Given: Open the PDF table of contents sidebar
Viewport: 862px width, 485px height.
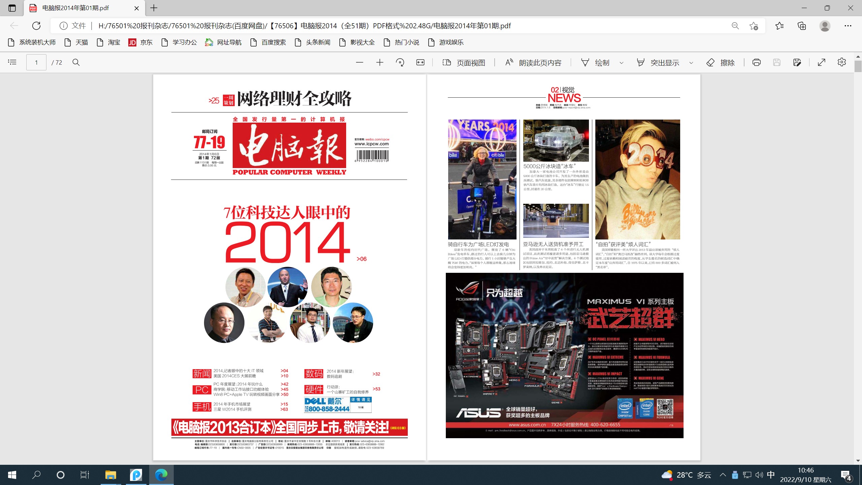Looking at the screenshot, I should tap(12, 62).
